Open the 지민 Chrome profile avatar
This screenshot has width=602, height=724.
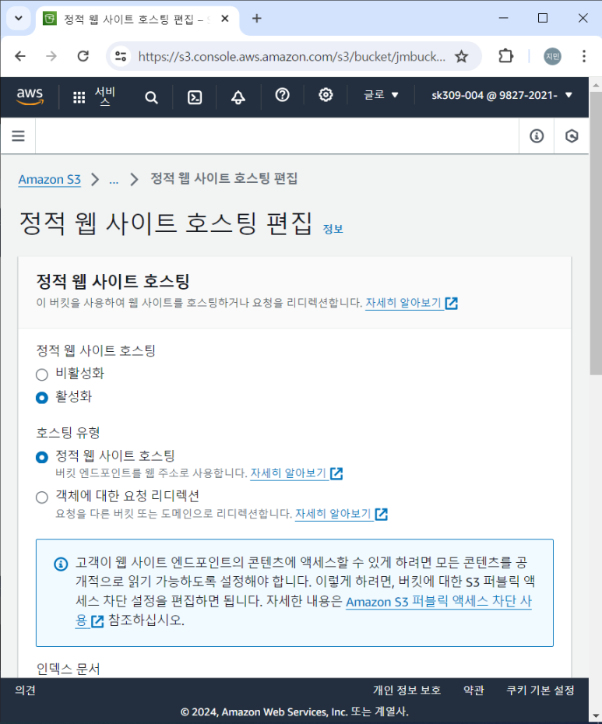click(x=553, y=56)
